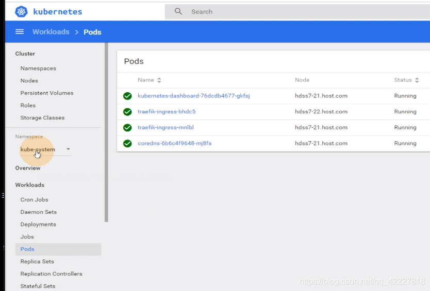
Task: Open Replication Controllers in sidebar
Action: click(x=51, y=273)
